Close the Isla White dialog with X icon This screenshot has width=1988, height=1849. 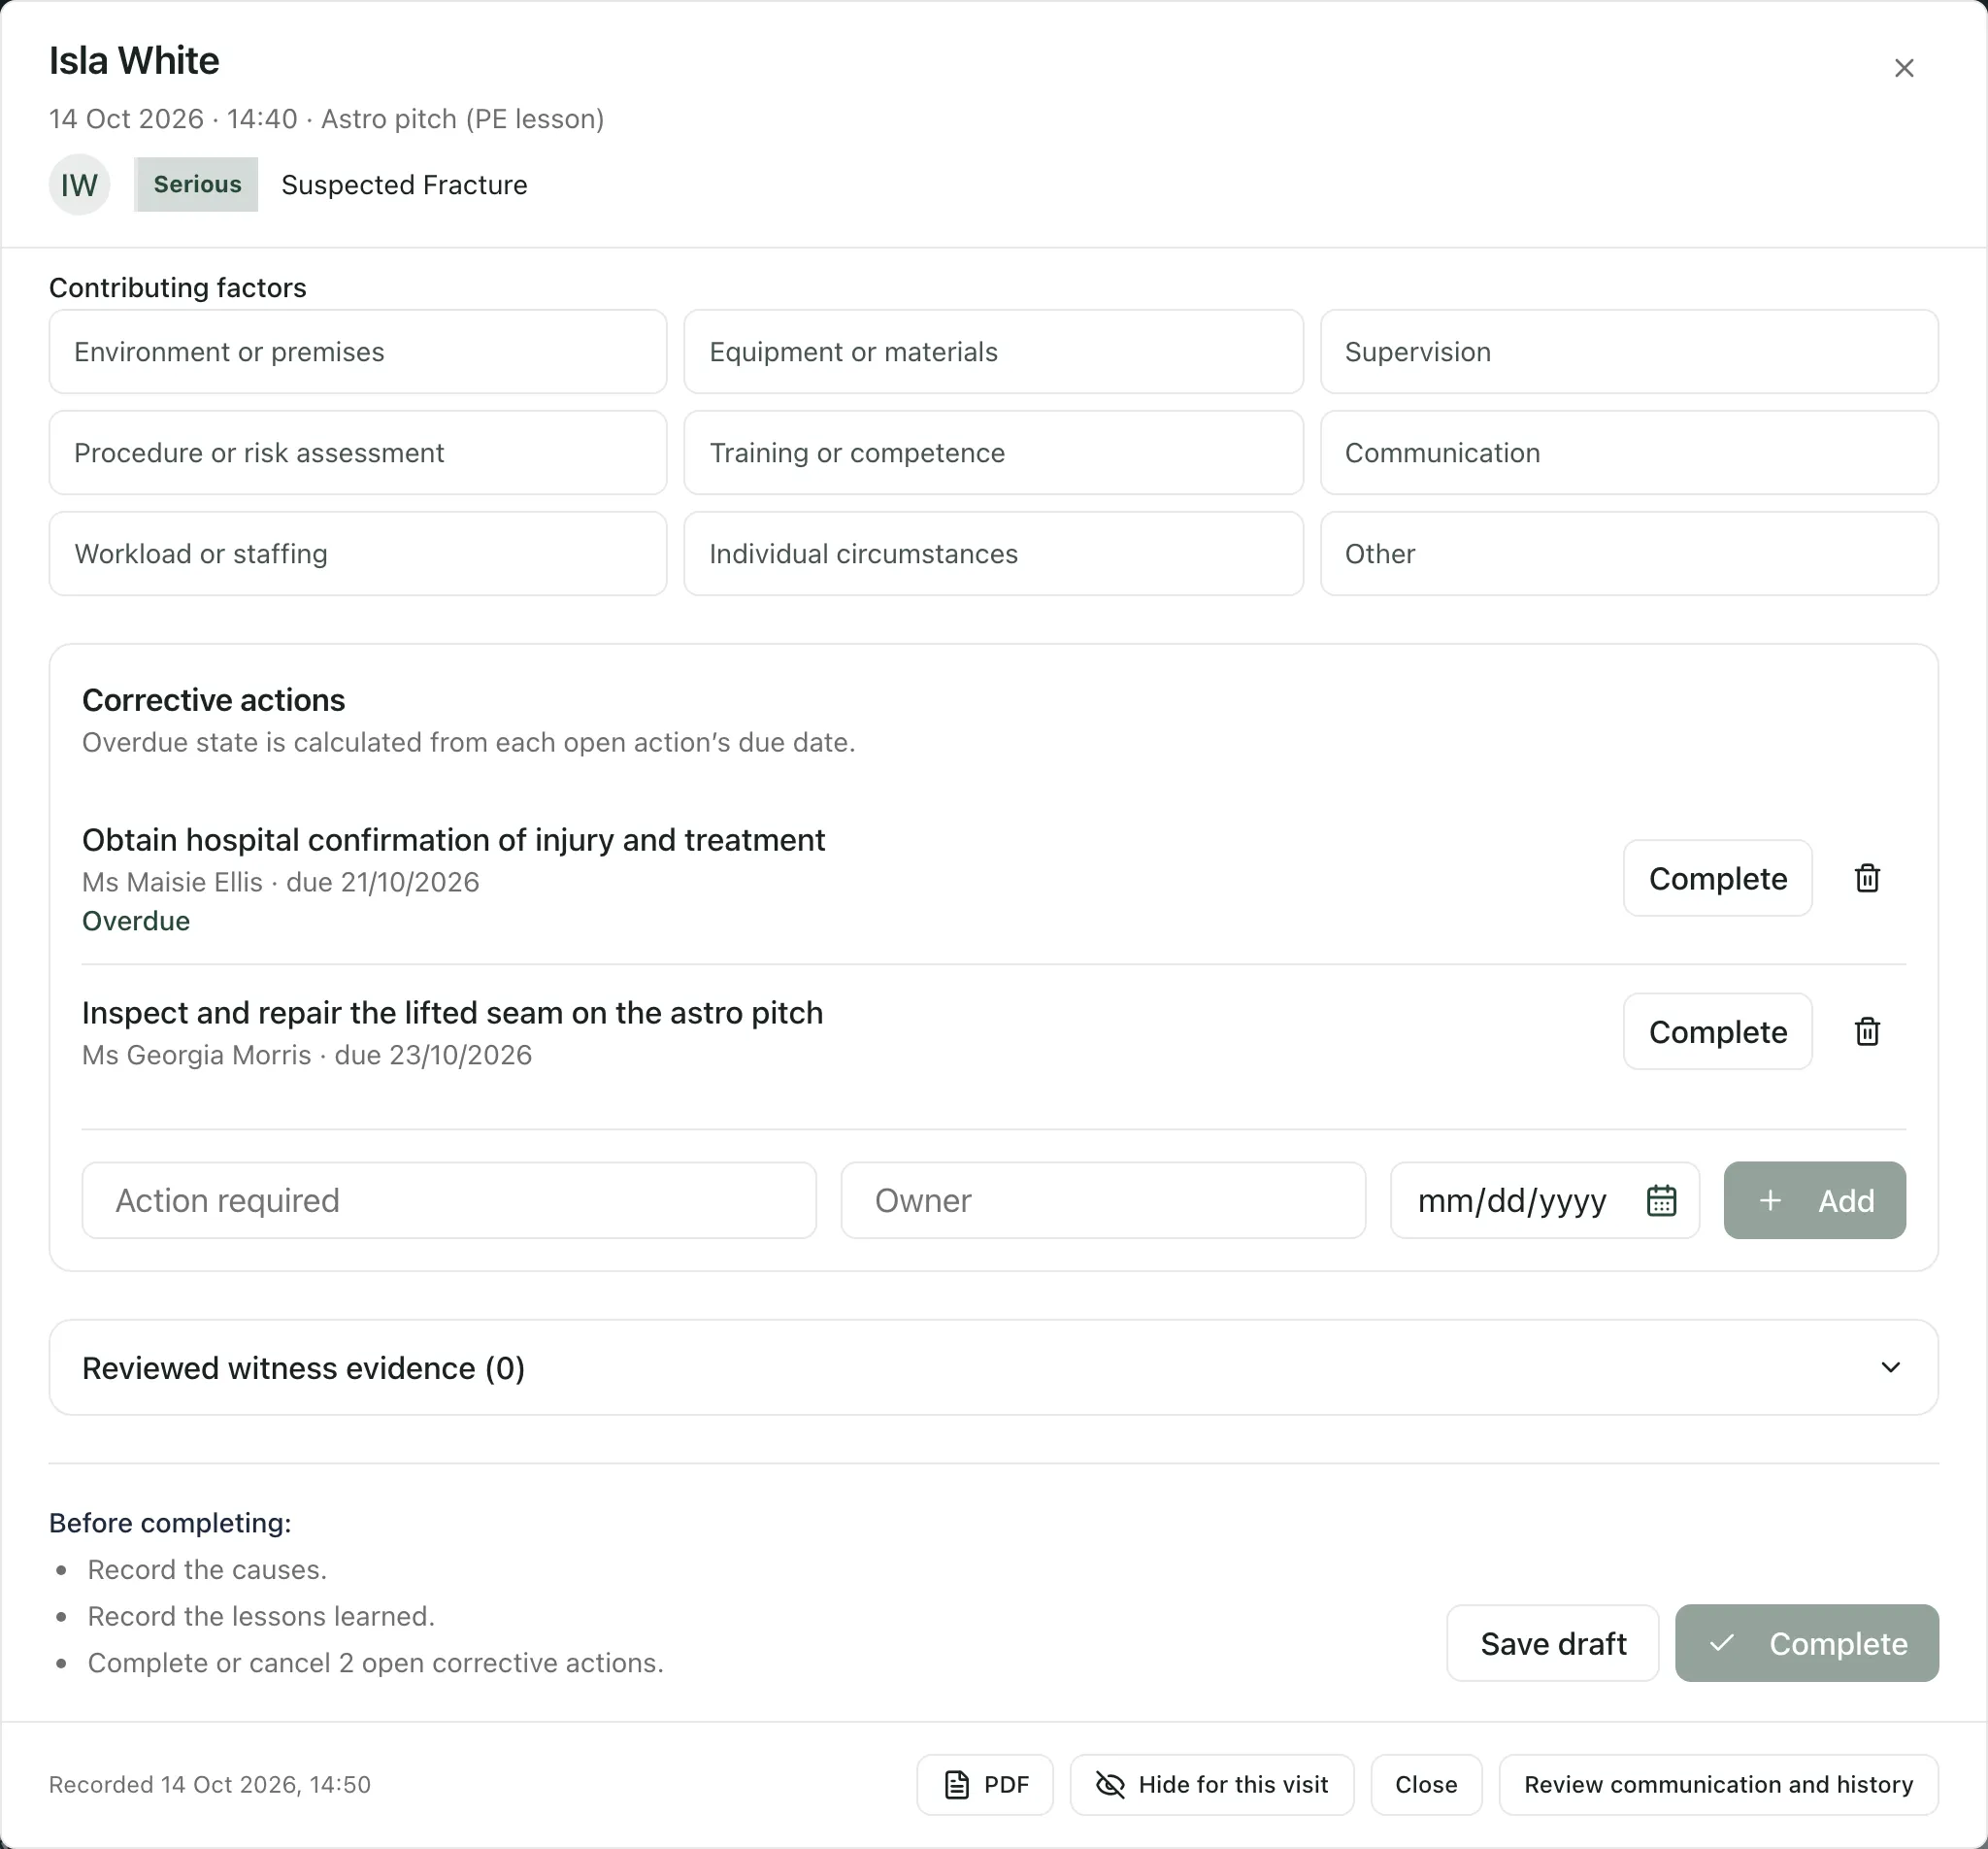click(x=1904, y=68)
